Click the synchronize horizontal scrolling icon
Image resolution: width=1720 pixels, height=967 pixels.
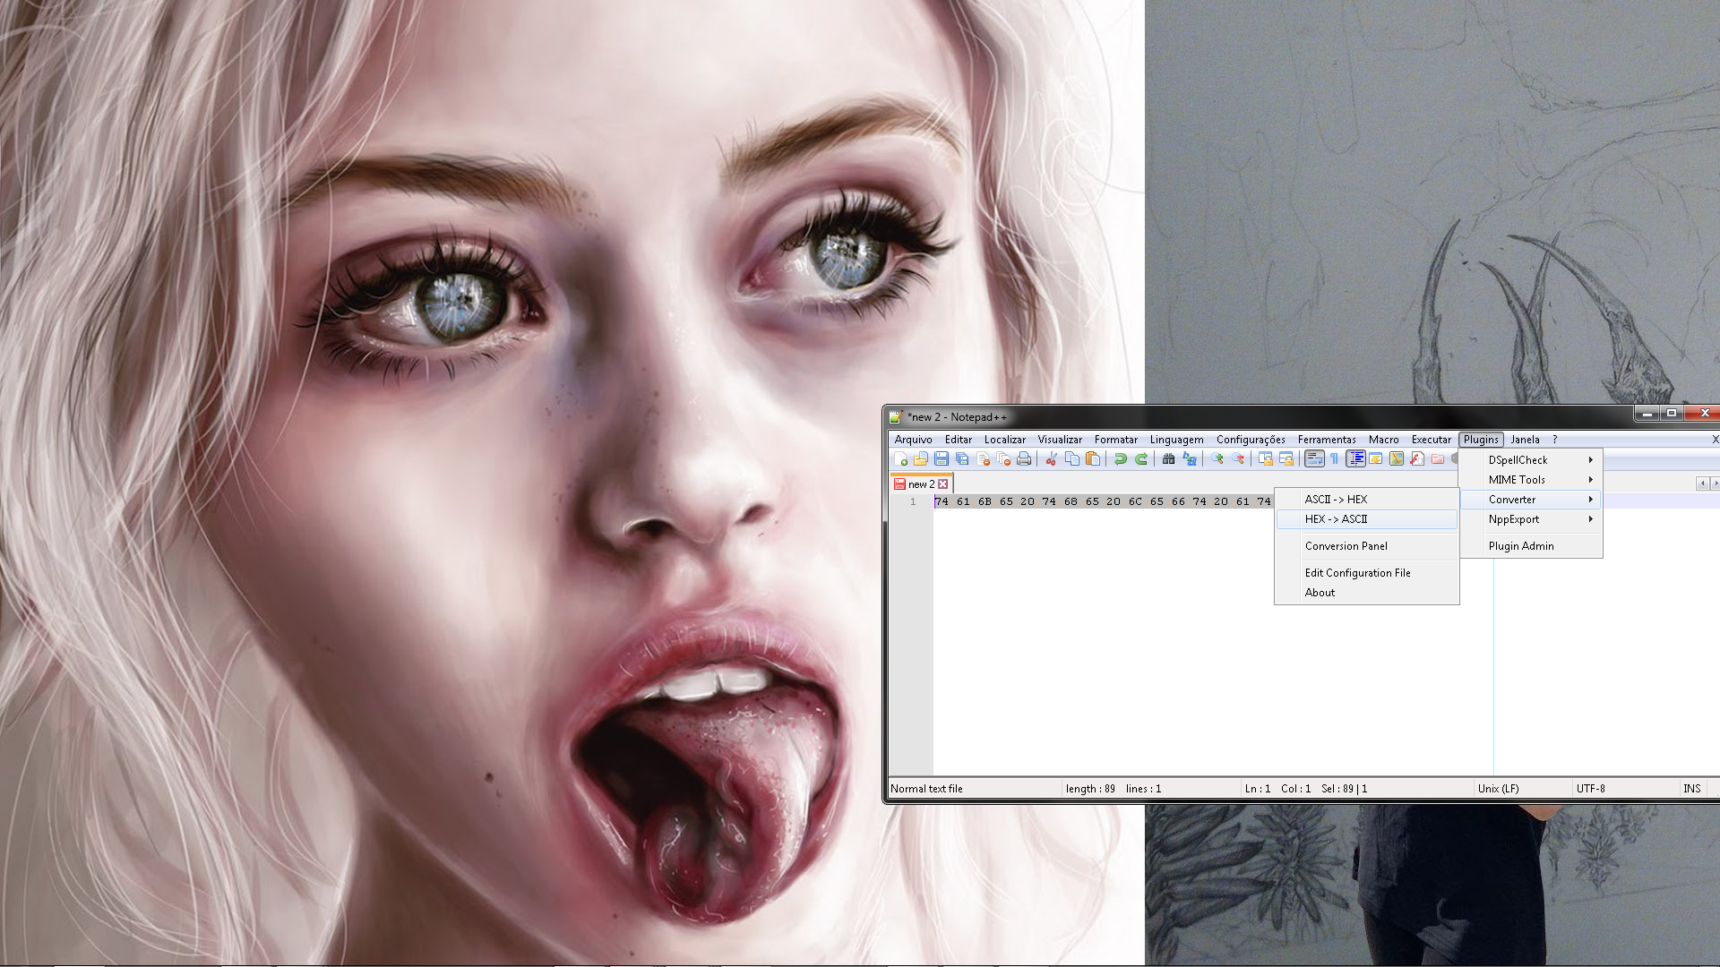(x=1286, y=458)
